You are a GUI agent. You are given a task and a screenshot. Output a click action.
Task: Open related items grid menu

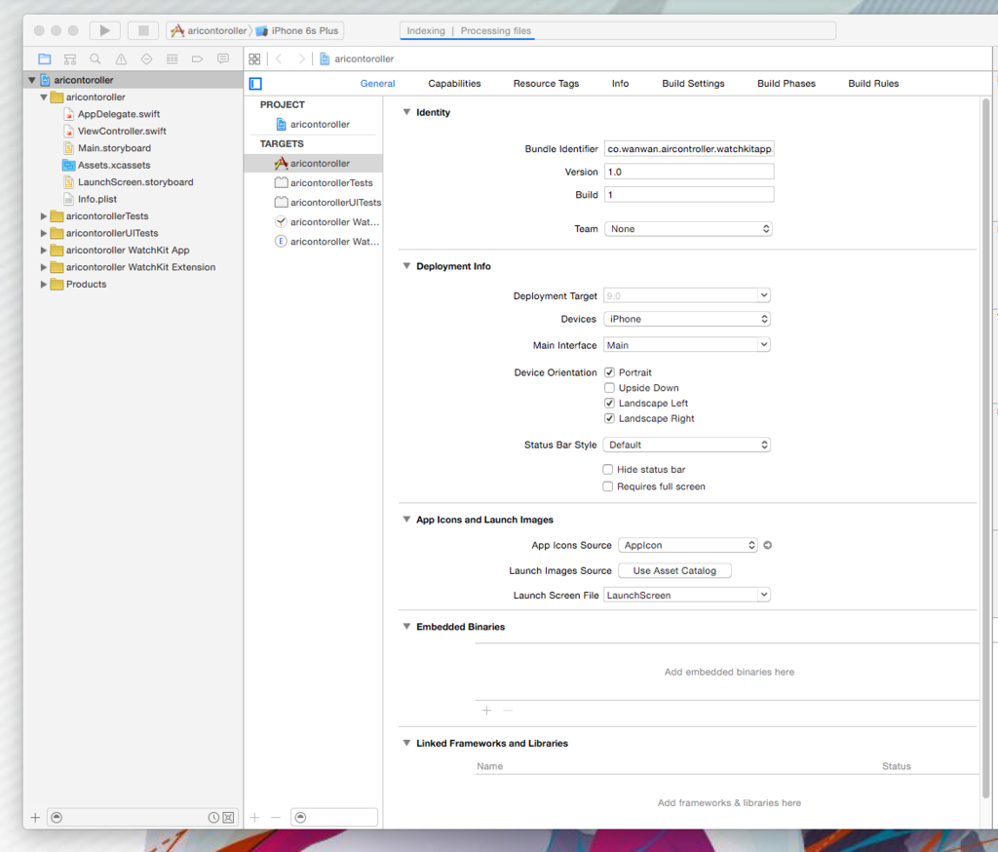[254, 59]
